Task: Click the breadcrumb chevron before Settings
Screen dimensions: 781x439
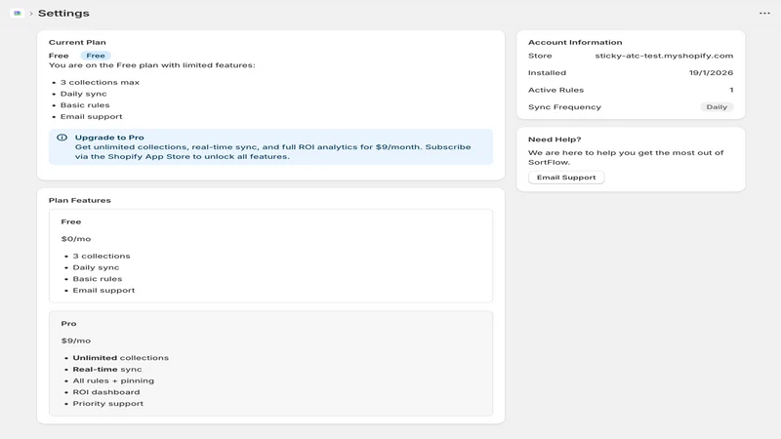Action: (31, 14)
